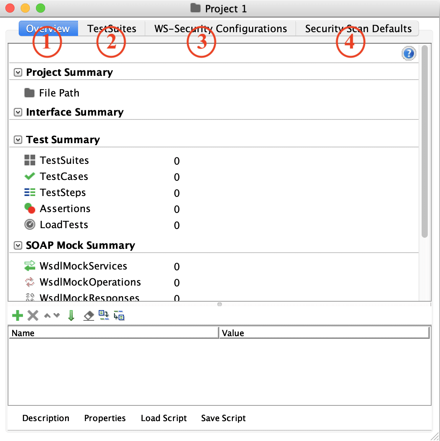Click the empty properties table area

219,372
